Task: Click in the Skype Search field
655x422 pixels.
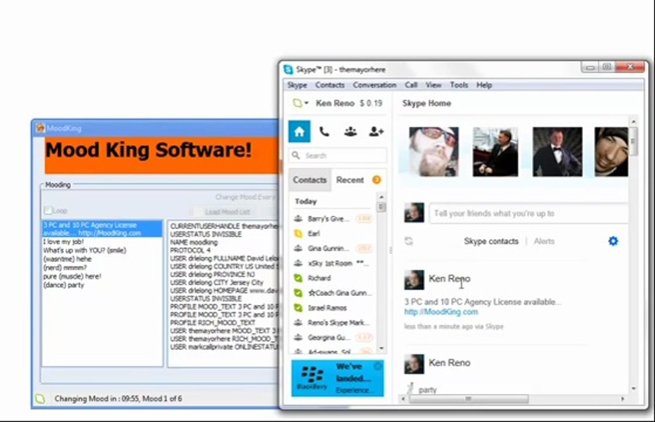Action: point(337,155)
